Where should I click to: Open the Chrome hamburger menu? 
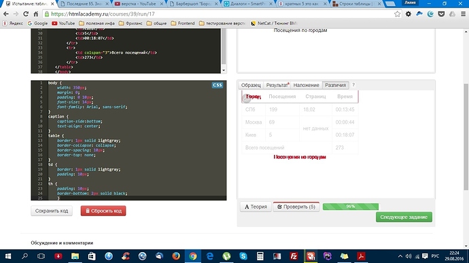(463, 14)
